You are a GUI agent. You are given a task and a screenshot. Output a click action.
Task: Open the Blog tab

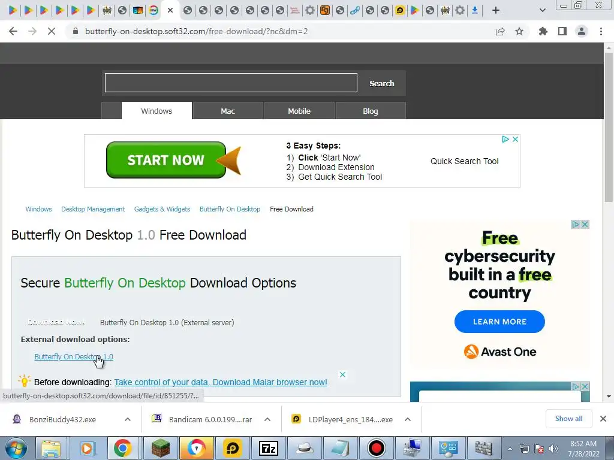tap(371, 111)
